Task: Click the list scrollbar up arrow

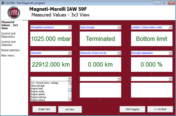Action: pyautogui.click(x=70, y=83)
